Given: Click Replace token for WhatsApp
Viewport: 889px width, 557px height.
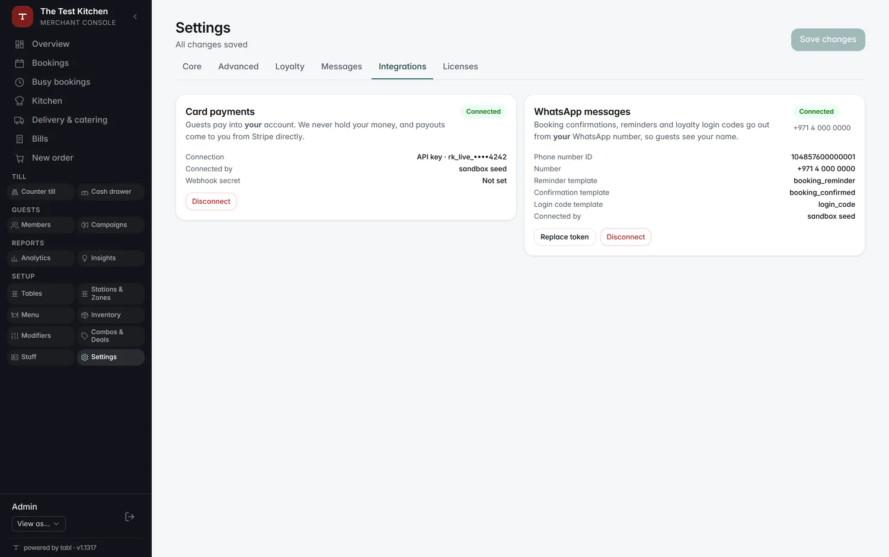Looking at the screenshot, I should point(565,237).
